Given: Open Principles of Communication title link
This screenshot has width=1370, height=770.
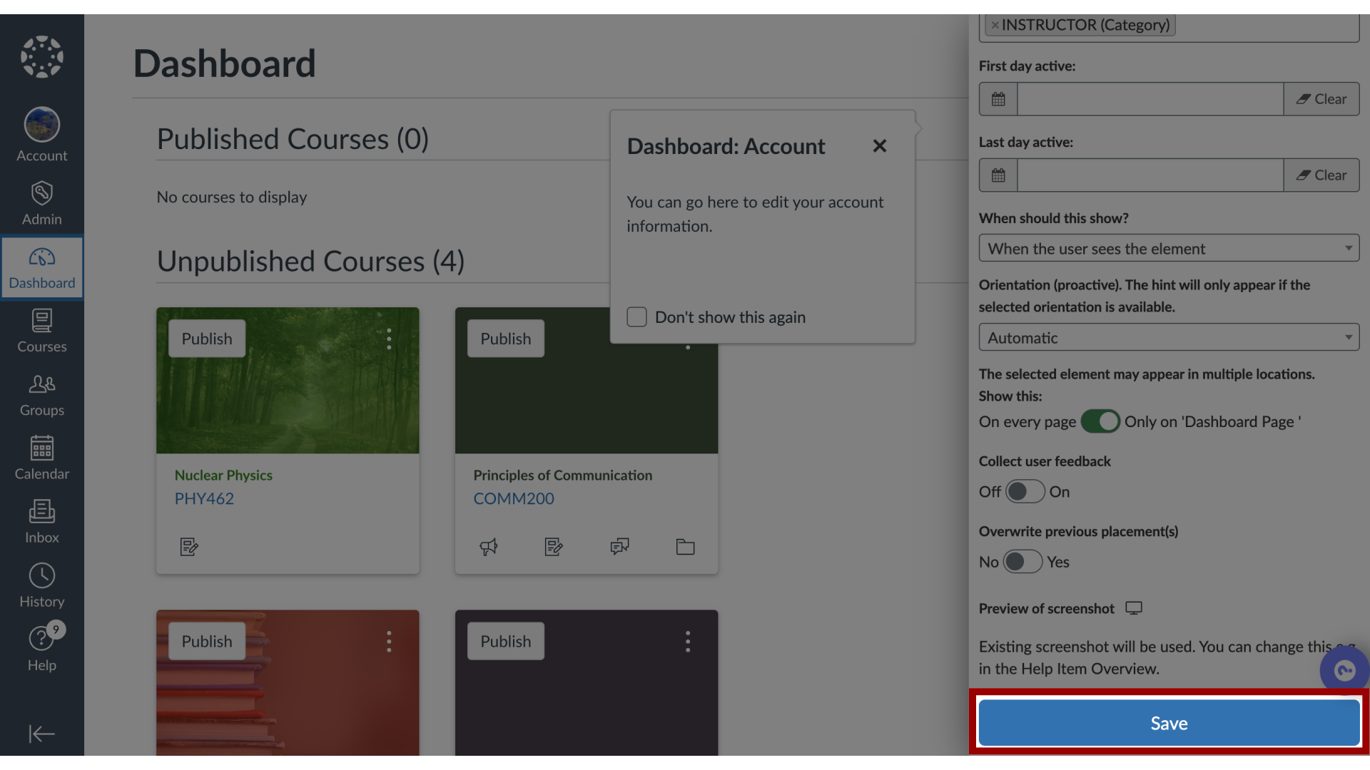Looking at the screenshot, I should click(563, 475).
